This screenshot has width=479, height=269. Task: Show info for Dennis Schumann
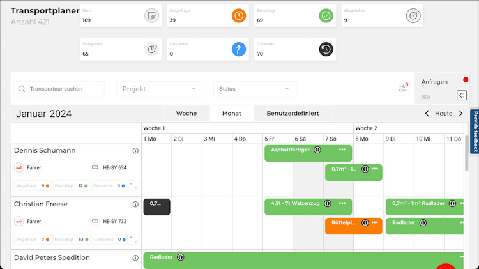135,151
